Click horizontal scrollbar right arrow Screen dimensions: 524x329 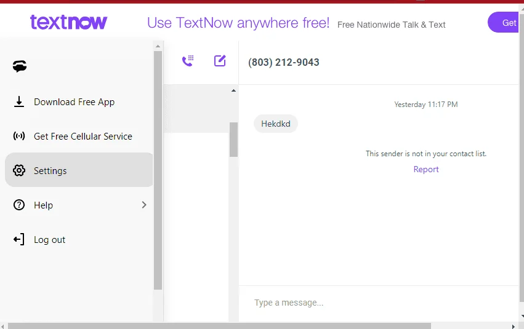[x=514, y=326]
